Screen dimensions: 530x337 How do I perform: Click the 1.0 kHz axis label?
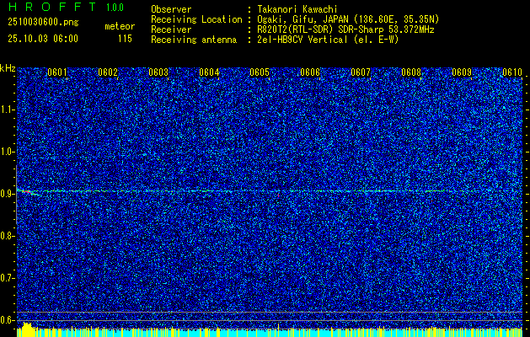(x=7, y=152)
